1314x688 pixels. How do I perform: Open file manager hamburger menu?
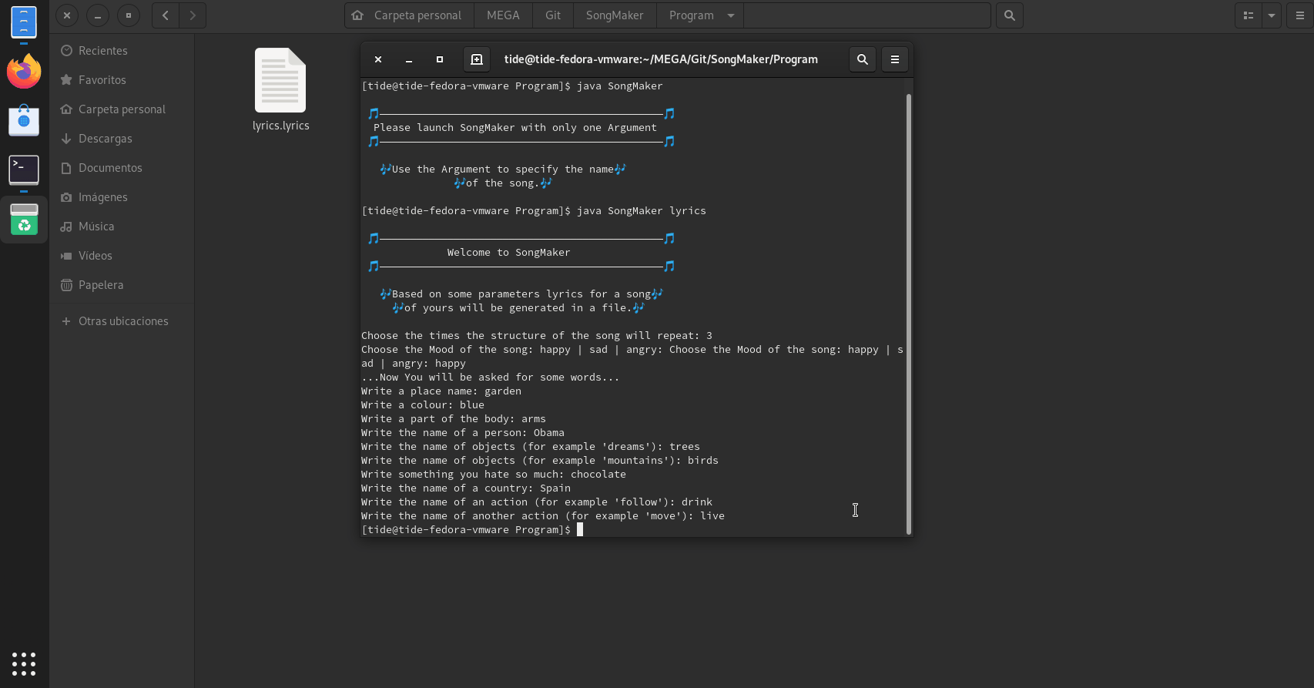click(x=1300, y=15)
